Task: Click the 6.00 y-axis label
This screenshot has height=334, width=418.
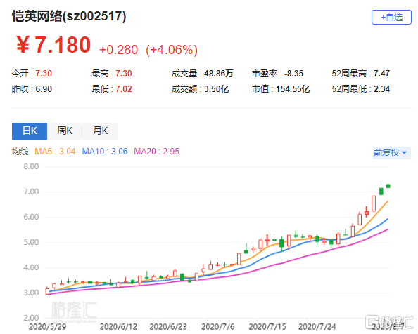Action: click(31, 217)
